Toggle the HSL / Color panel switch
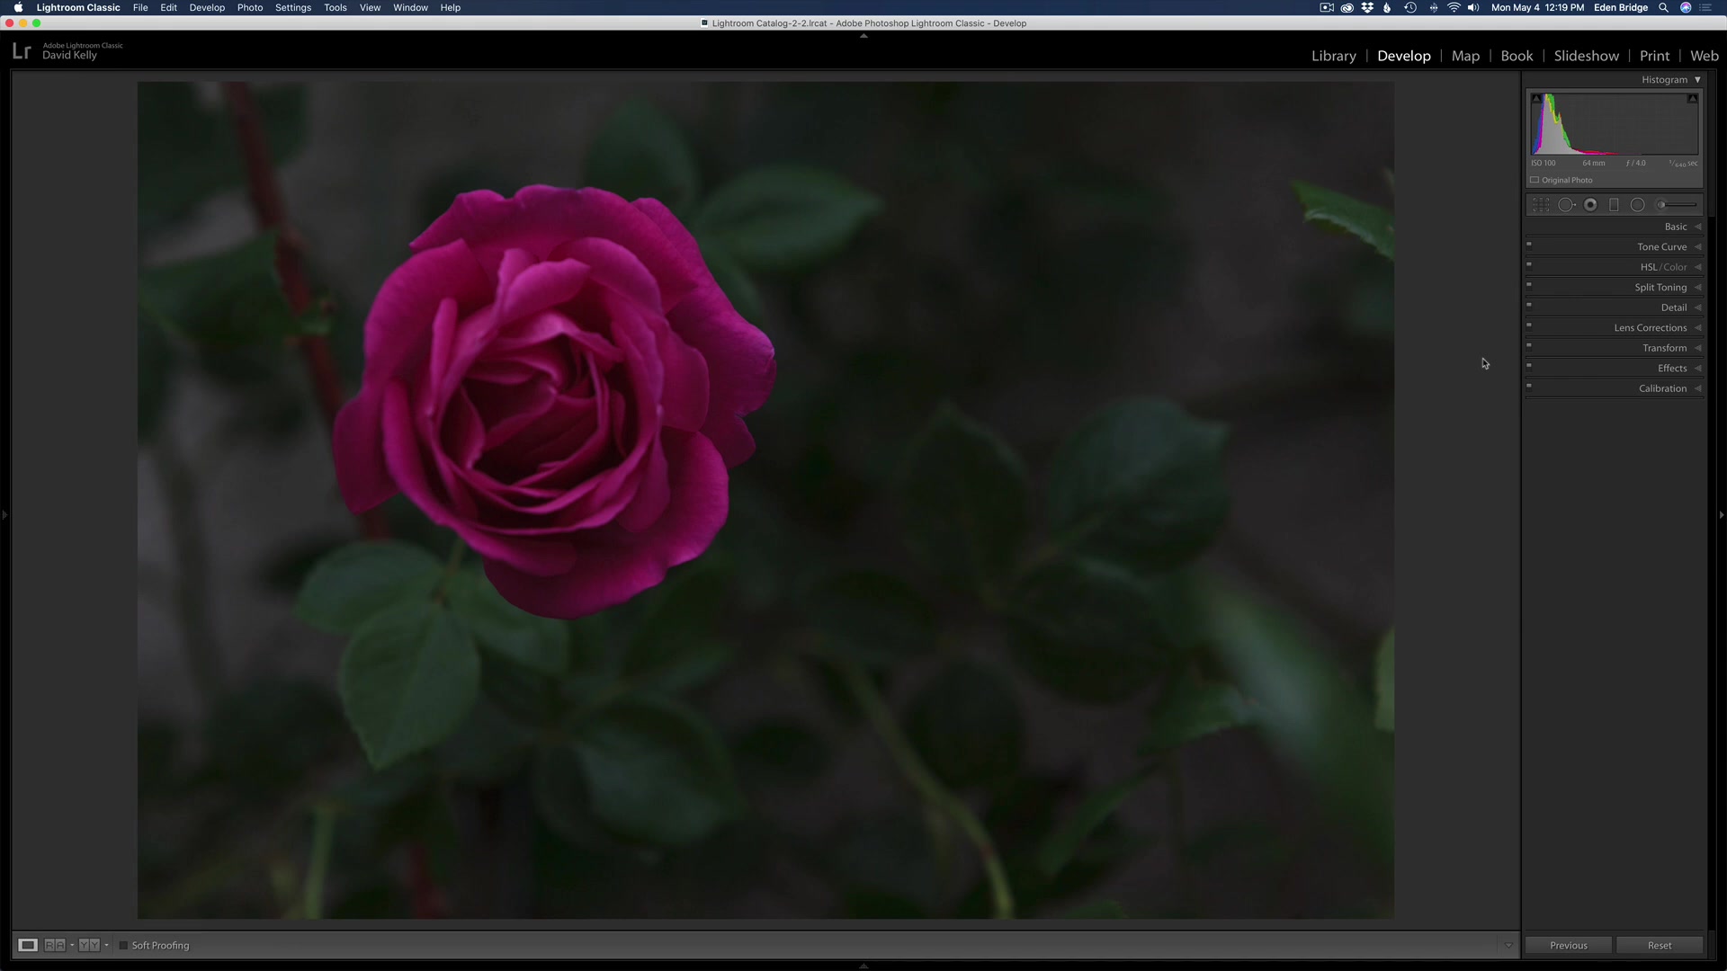 coord(1529,264)
